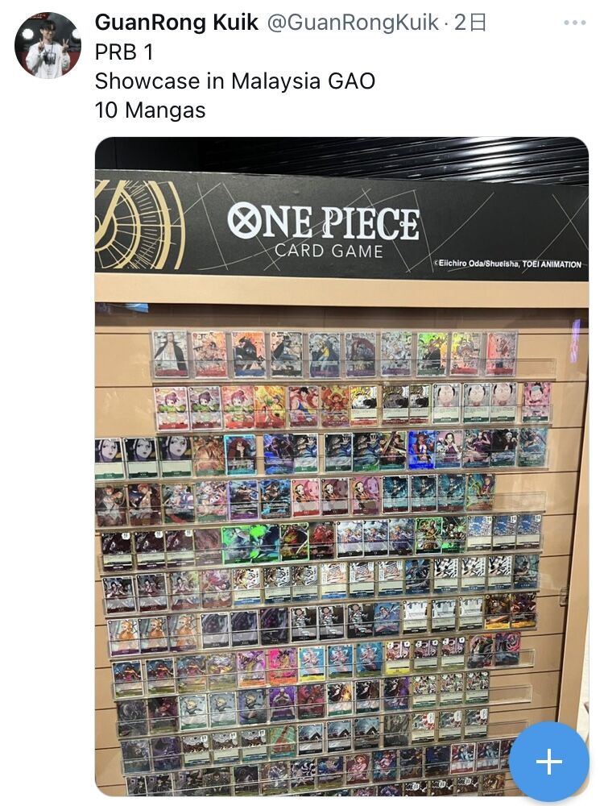The width and height of the screenshot is (604, 806).
Task: Click the blue holographic card in third row
Action: 421,450
